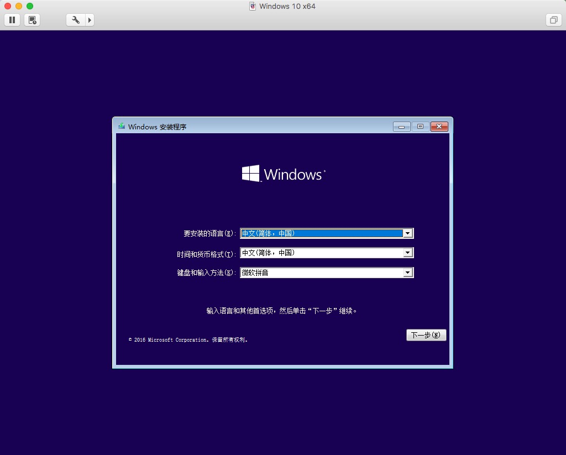Viewport: 566px width, 455px height.
Task: Click the VM document icon in title
Action: click(253, 6)
